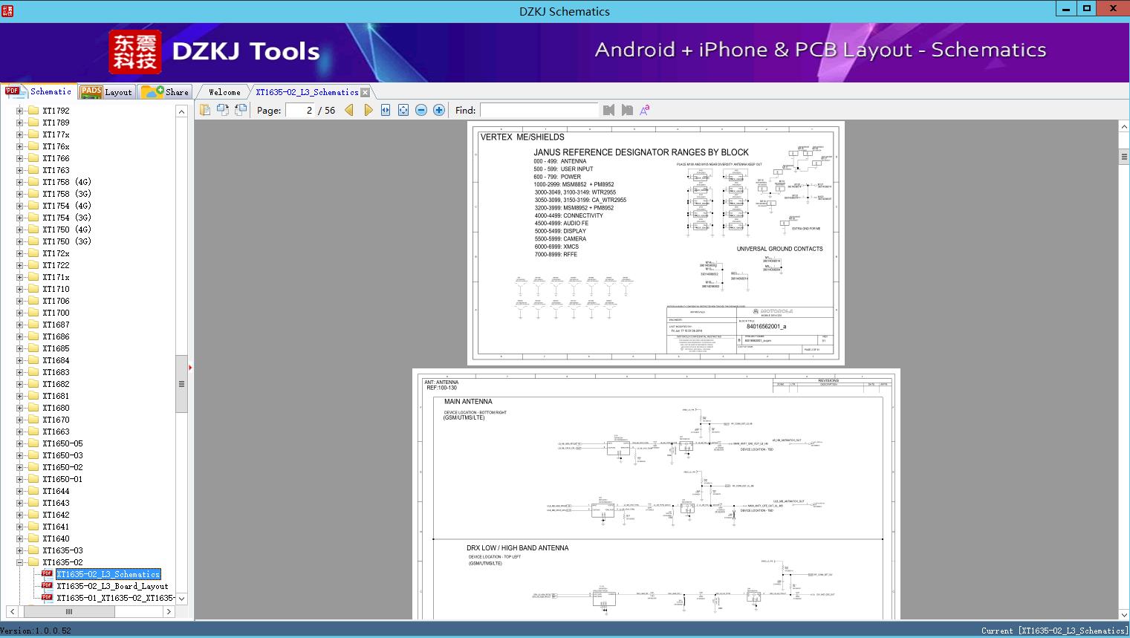The width and height of the screenshot is (1130, 638).
Task: Select the XT1641 folder
Action: 56,527
